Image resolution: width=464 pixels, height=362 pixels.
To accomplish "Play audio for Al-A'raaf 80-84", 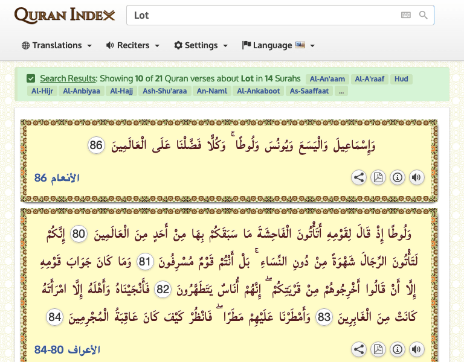I will pos(416,349).
